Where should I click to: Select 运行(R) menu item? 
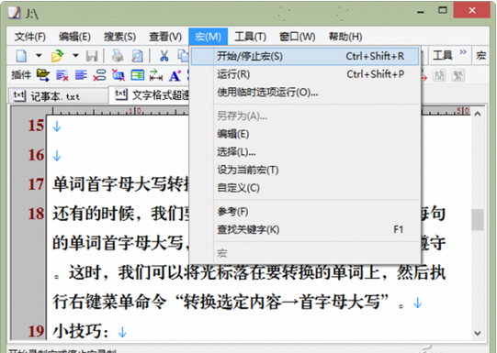point(305,74)
